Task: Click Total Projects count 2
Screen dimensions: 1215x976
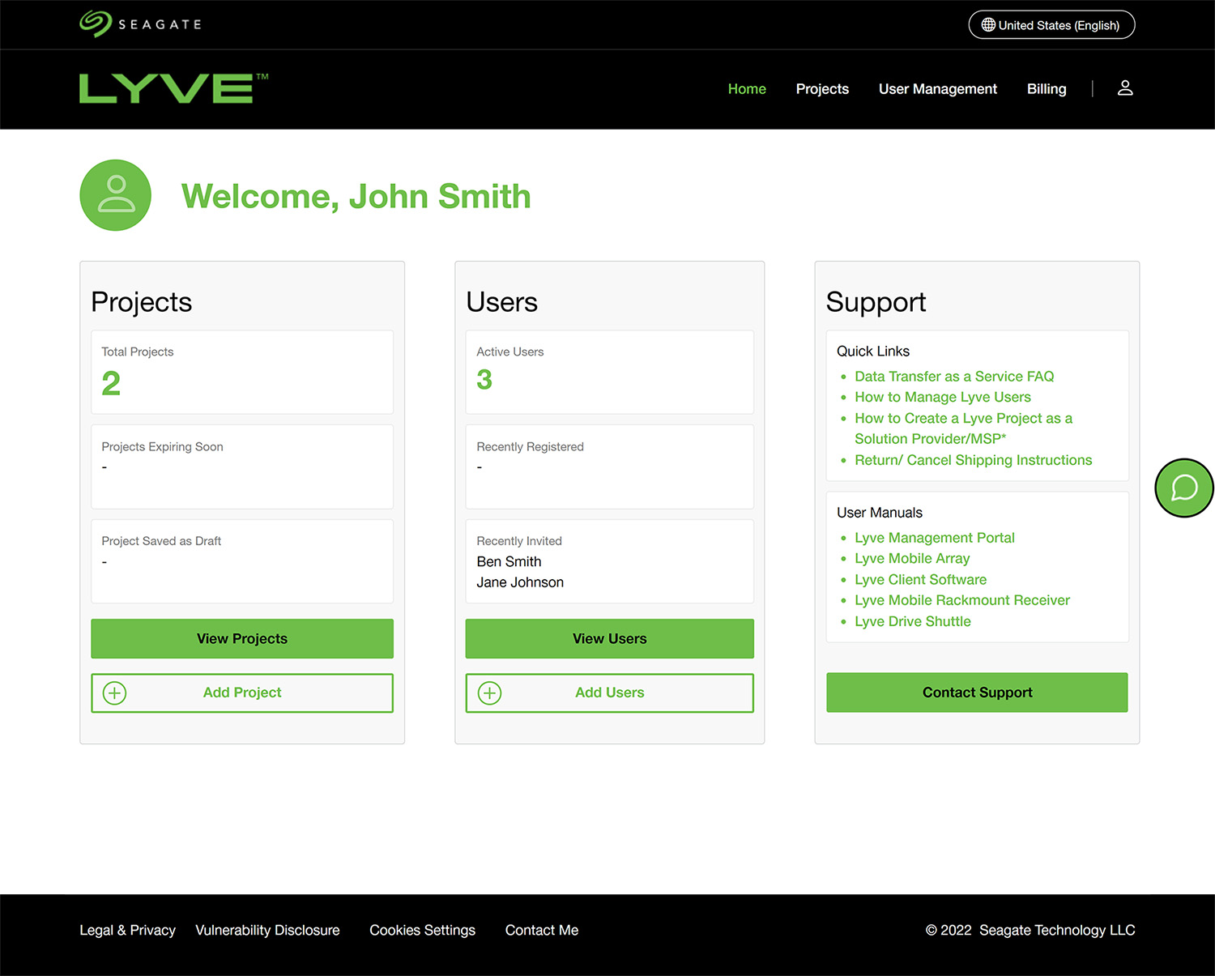Action: pos(111,383)
